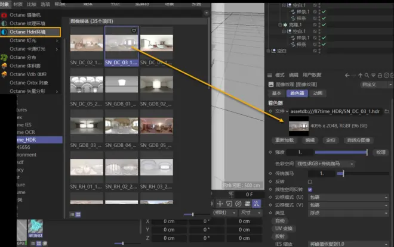394x247 pixels.
Task: Click the circular target icon beside the lock
Action: point(386,75)
